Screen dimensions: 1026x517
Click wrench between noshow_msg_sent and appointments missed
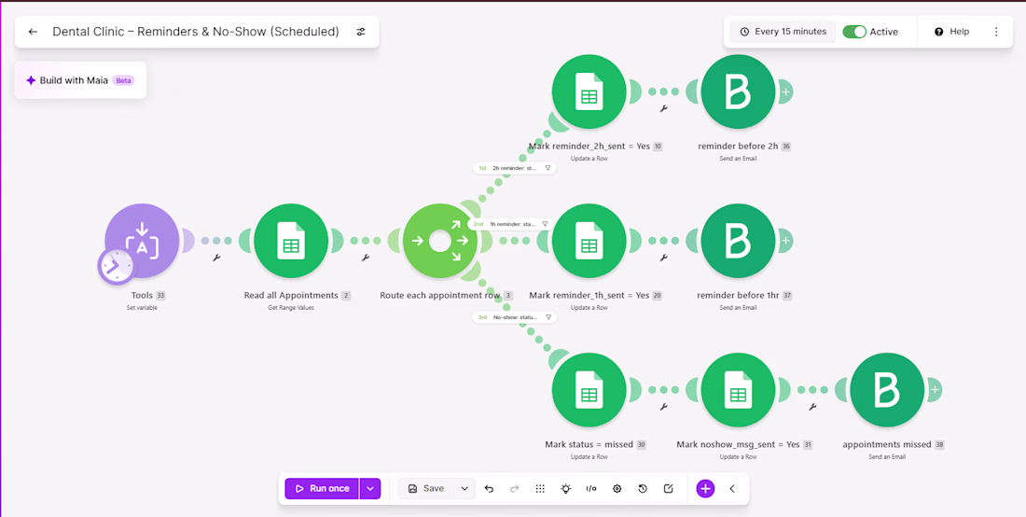tap(812, 406)
